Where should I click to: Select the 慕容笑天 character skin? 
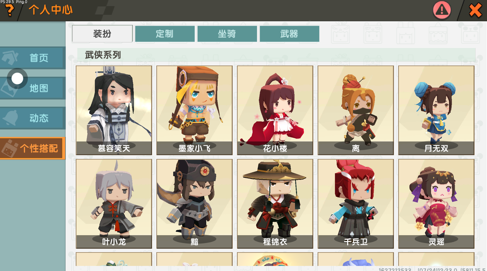coord(114,110)
